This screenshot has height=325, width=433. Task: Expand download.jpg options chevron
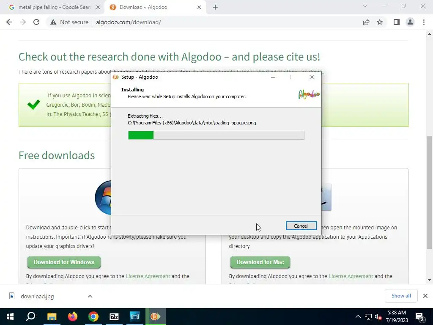point(90,296)
